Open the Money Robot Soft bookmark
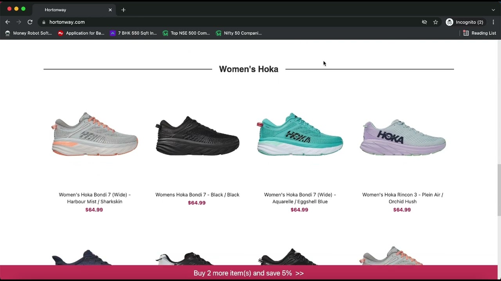The image size is (501, 281). click(28, 33)
